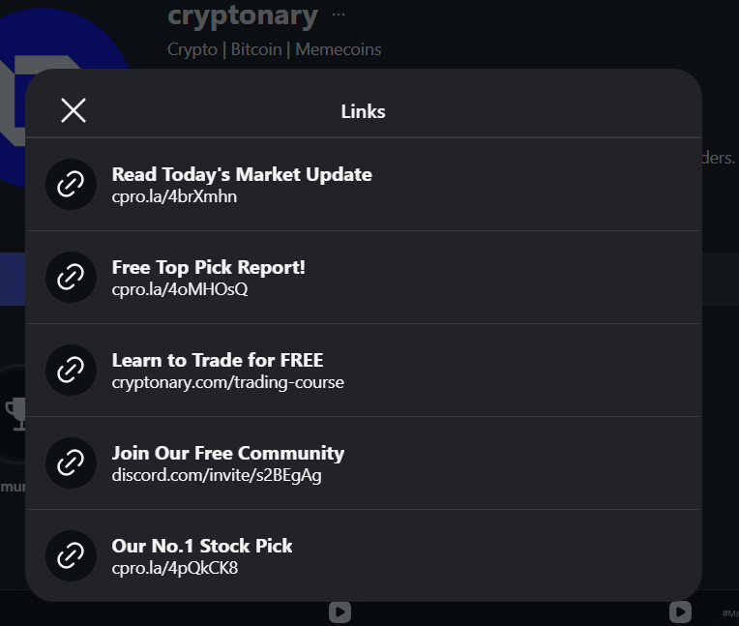The height and width of the screenshot is (626, 739).
Task: Click the cpro.la/4oMHOsQ URL
Action: pos(180,289)
